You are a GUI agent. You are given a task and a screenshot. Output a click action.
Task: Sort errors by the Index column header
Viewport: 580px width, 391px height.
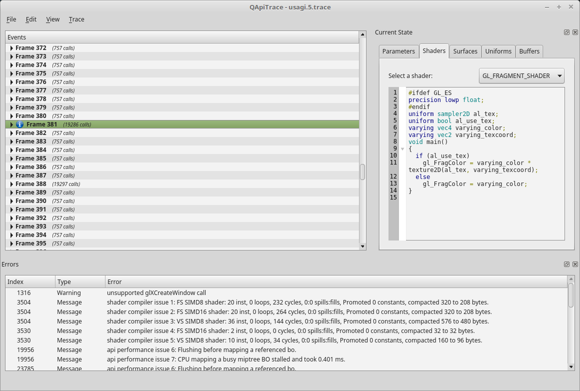30,282
